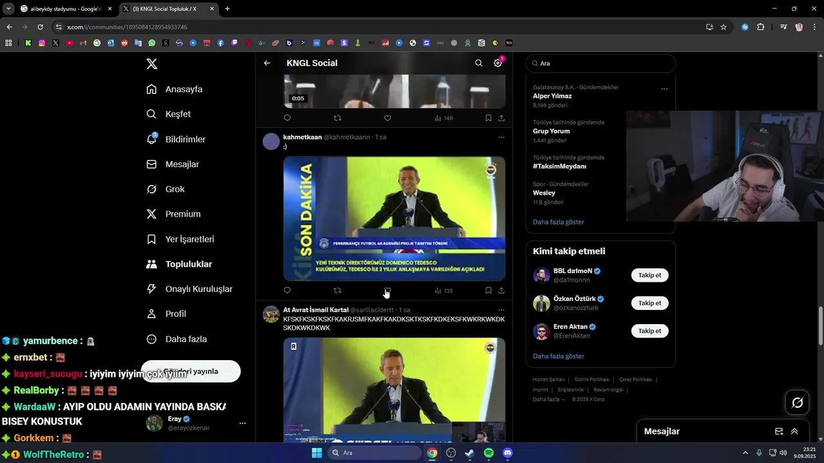Open Windows Start menu
Viewport: 824px width, 463px height.
(x=317, y=453)
